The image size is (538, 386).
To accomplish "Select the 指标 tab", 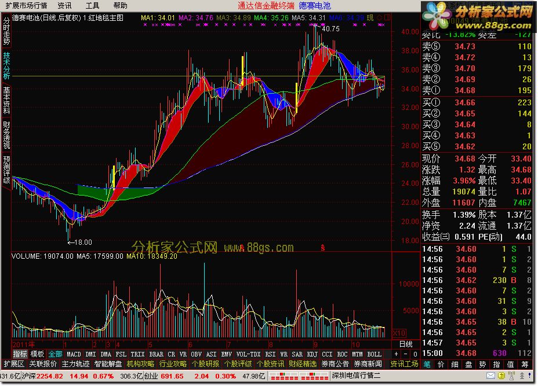I will 20,354.
